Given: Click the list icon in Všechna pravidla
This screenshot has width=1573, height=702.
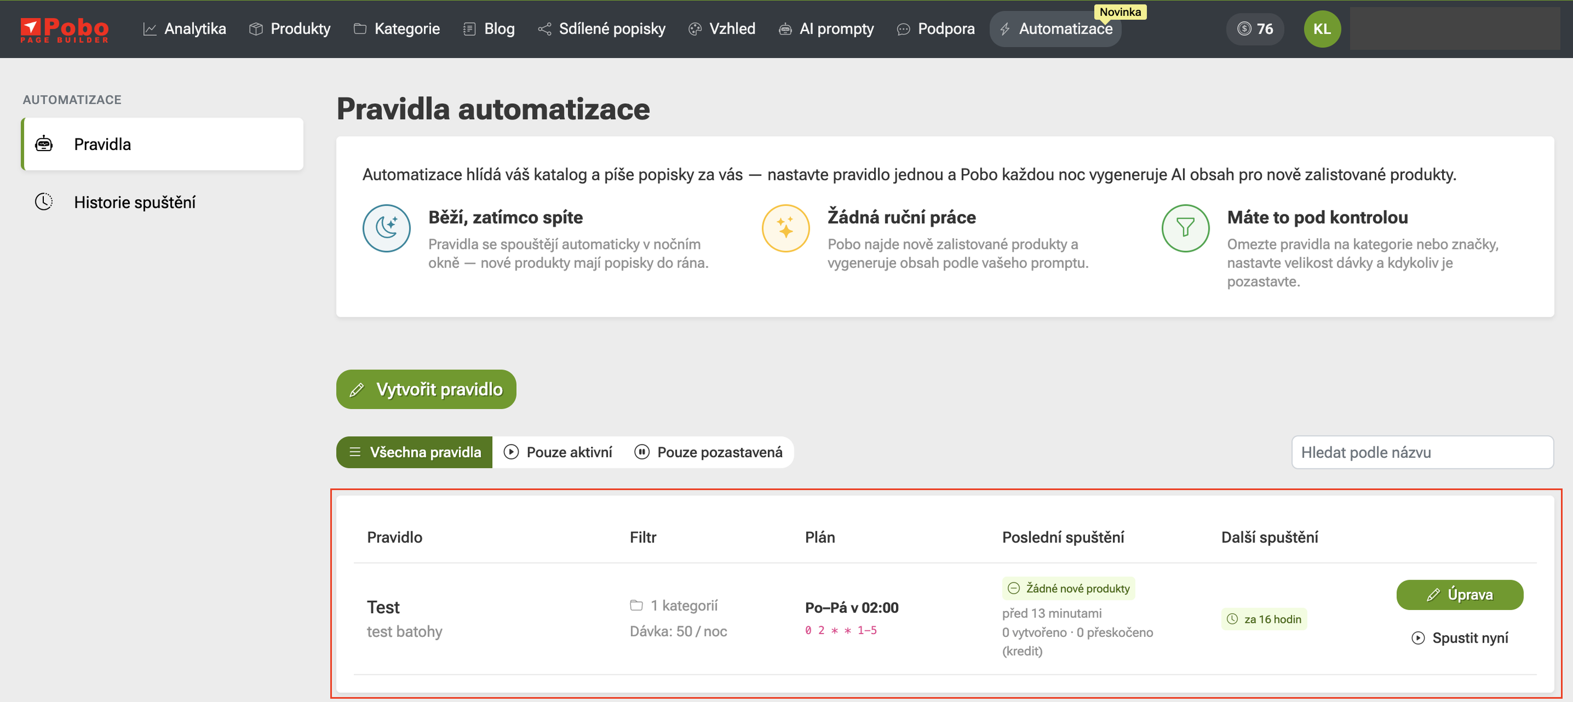Looking at the screenshot, I should point(355,452).
